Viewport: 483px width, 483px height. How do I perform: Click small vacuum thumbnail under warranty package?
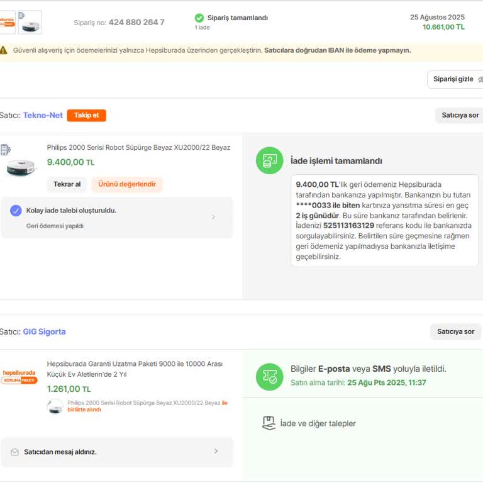pos(55,406)
